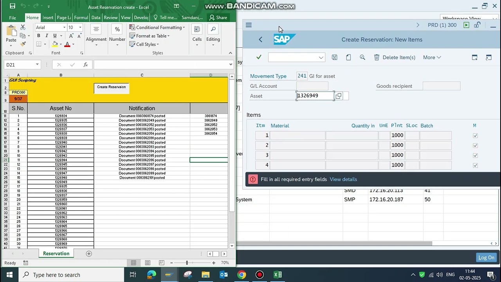Underline text in Excel font group
This screenshot has width=501, height=282.
pyautogui.click(x=54, y=36)
